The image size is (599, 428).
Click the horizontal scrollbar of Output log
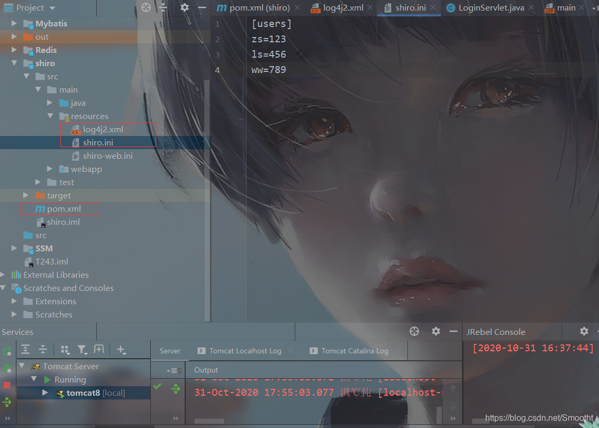210,421
